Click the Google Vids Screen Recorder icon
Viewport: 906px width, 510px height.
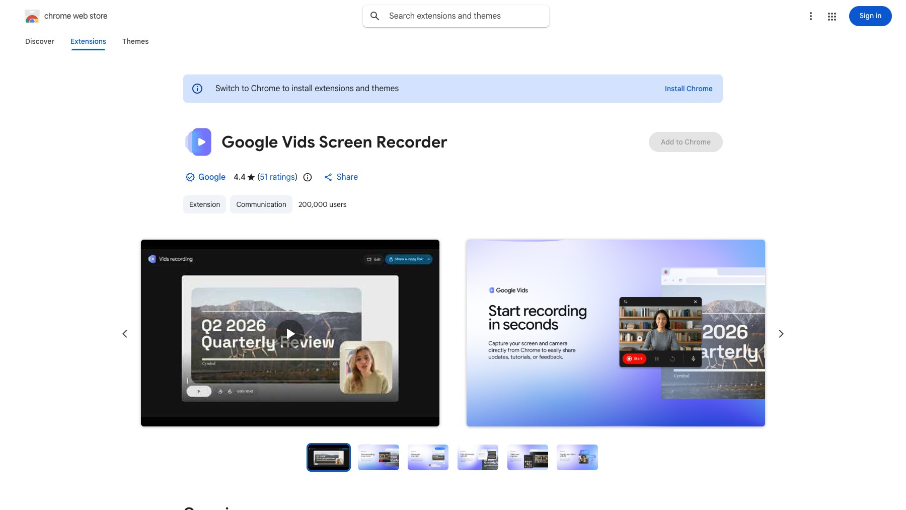tap(198, 142)
